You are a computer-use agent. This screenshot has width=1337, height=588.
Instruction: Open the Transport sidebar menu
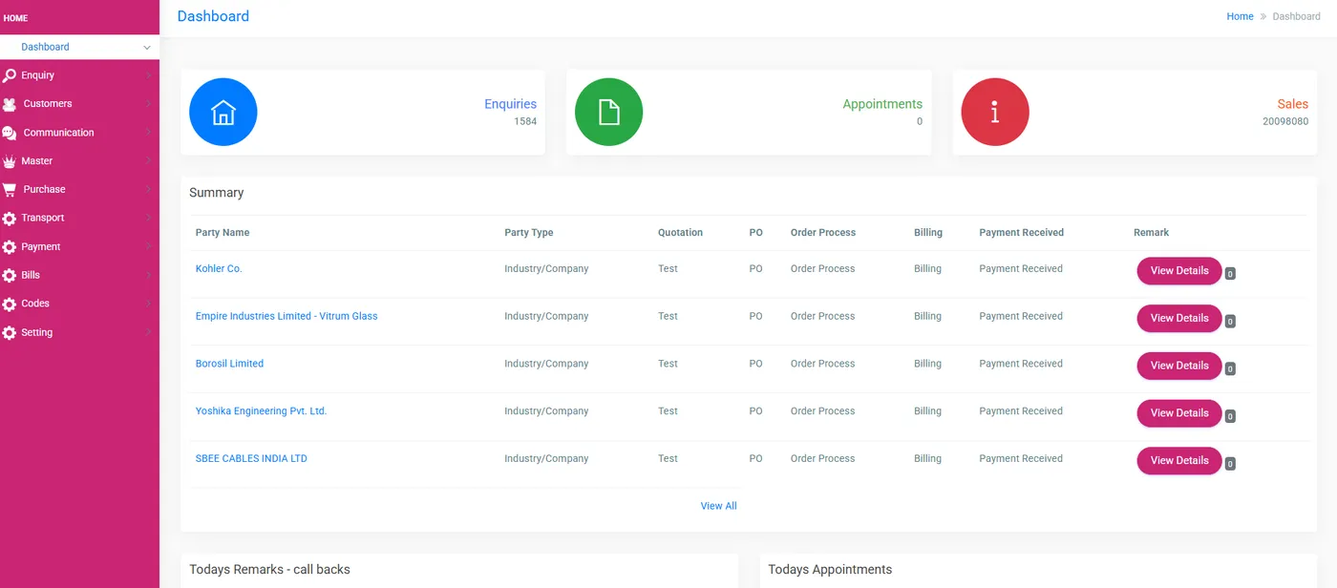(79, 218)
